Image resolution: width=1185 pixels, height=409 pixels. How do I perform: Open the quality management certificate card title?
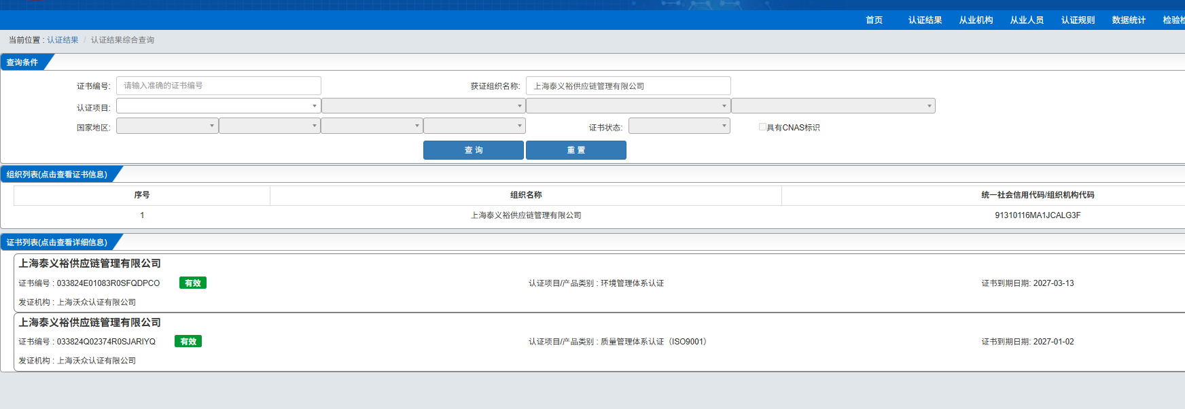pos(90,323)
